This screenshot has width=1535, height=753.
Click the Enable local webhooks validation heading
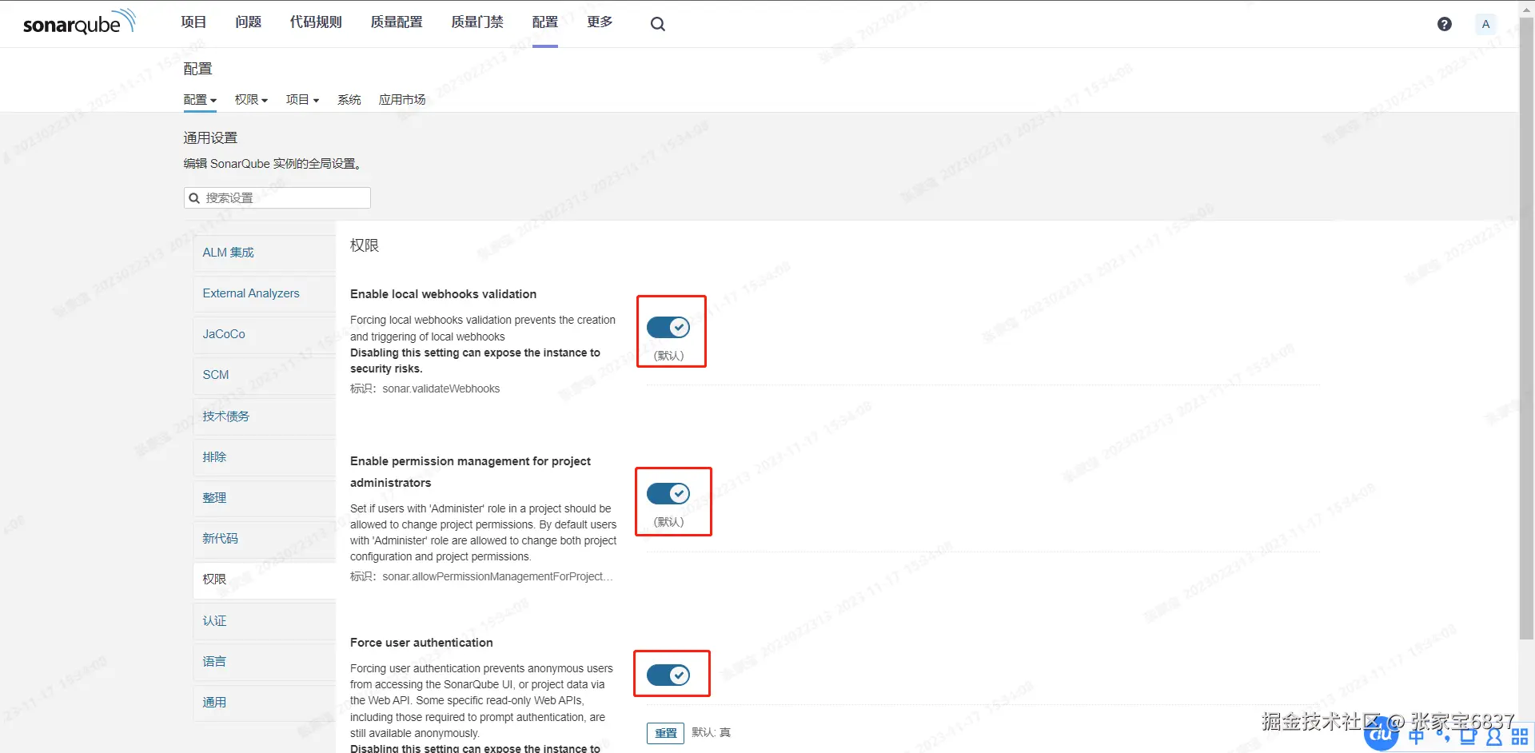(443, 294)
